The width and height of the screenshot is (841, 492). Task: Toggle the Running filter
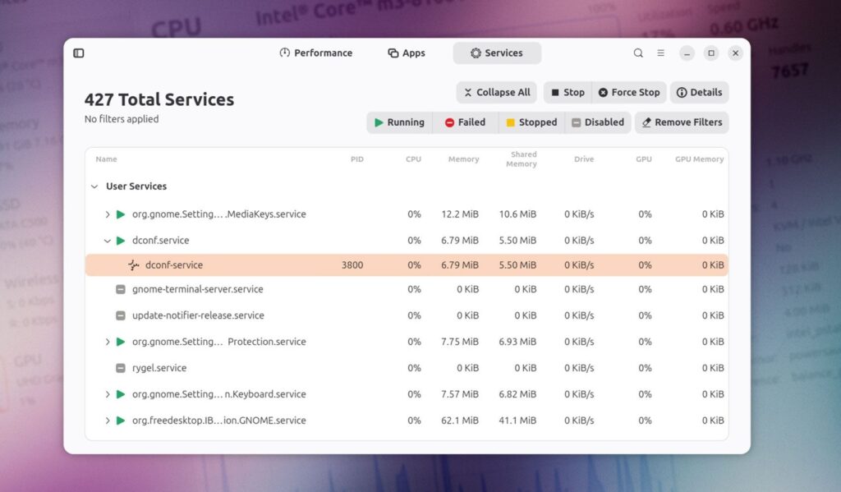[399, 122]
